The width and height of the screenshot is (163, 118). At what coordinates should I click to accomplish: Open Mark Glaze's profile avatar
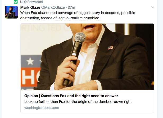(11, 12)
